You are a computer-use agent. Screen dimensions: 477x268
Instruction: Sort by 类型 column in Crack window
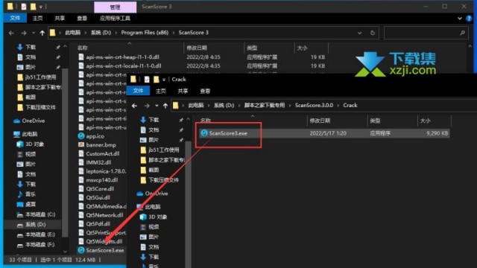tap(375, 121)
